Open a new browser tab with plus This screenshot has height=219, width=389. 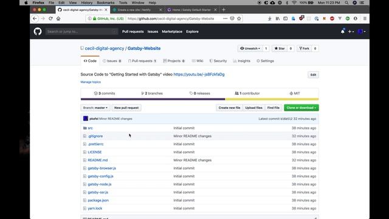224,10
